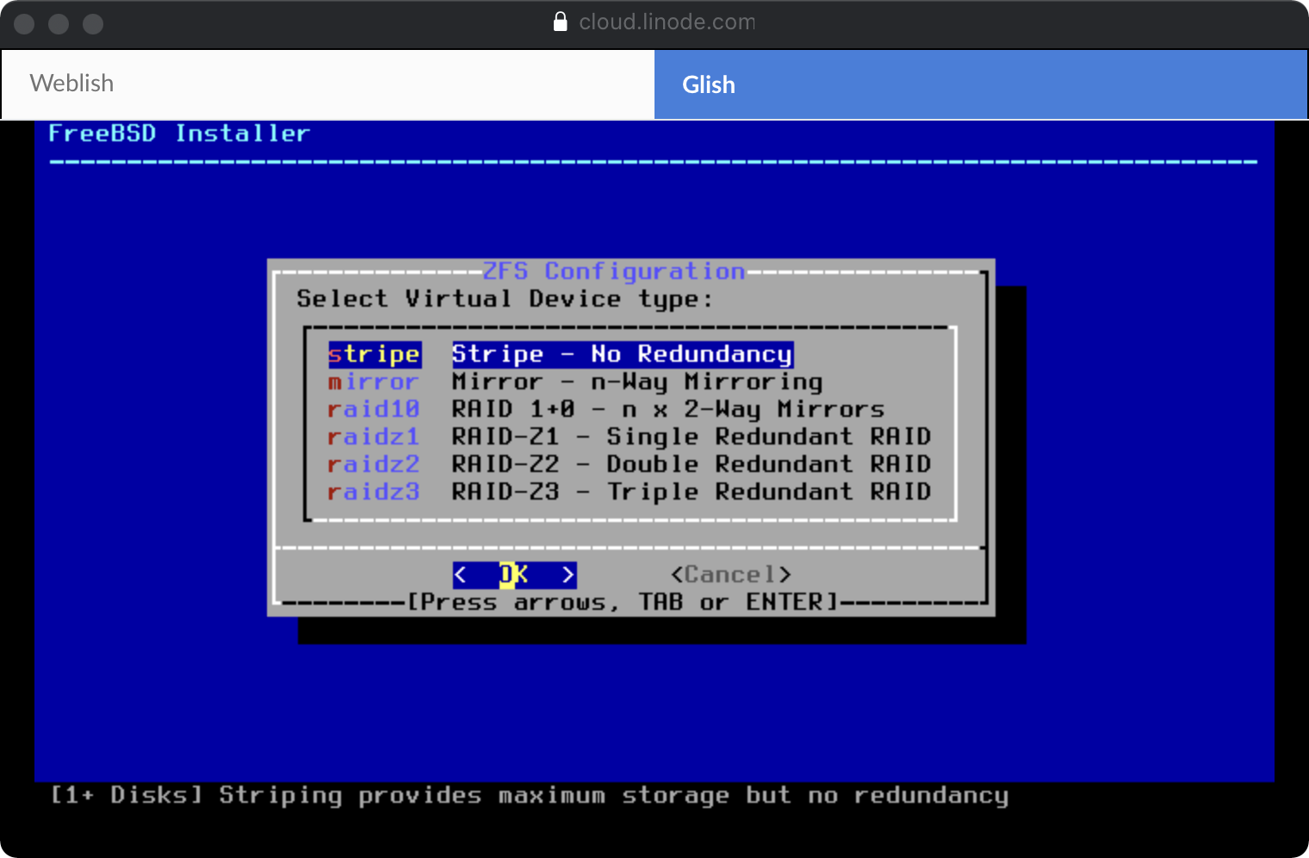The height and width of the screenshot is (858, 1309).
Task: Select the red 'stripe' tag entry
Action: coord(374,354)
